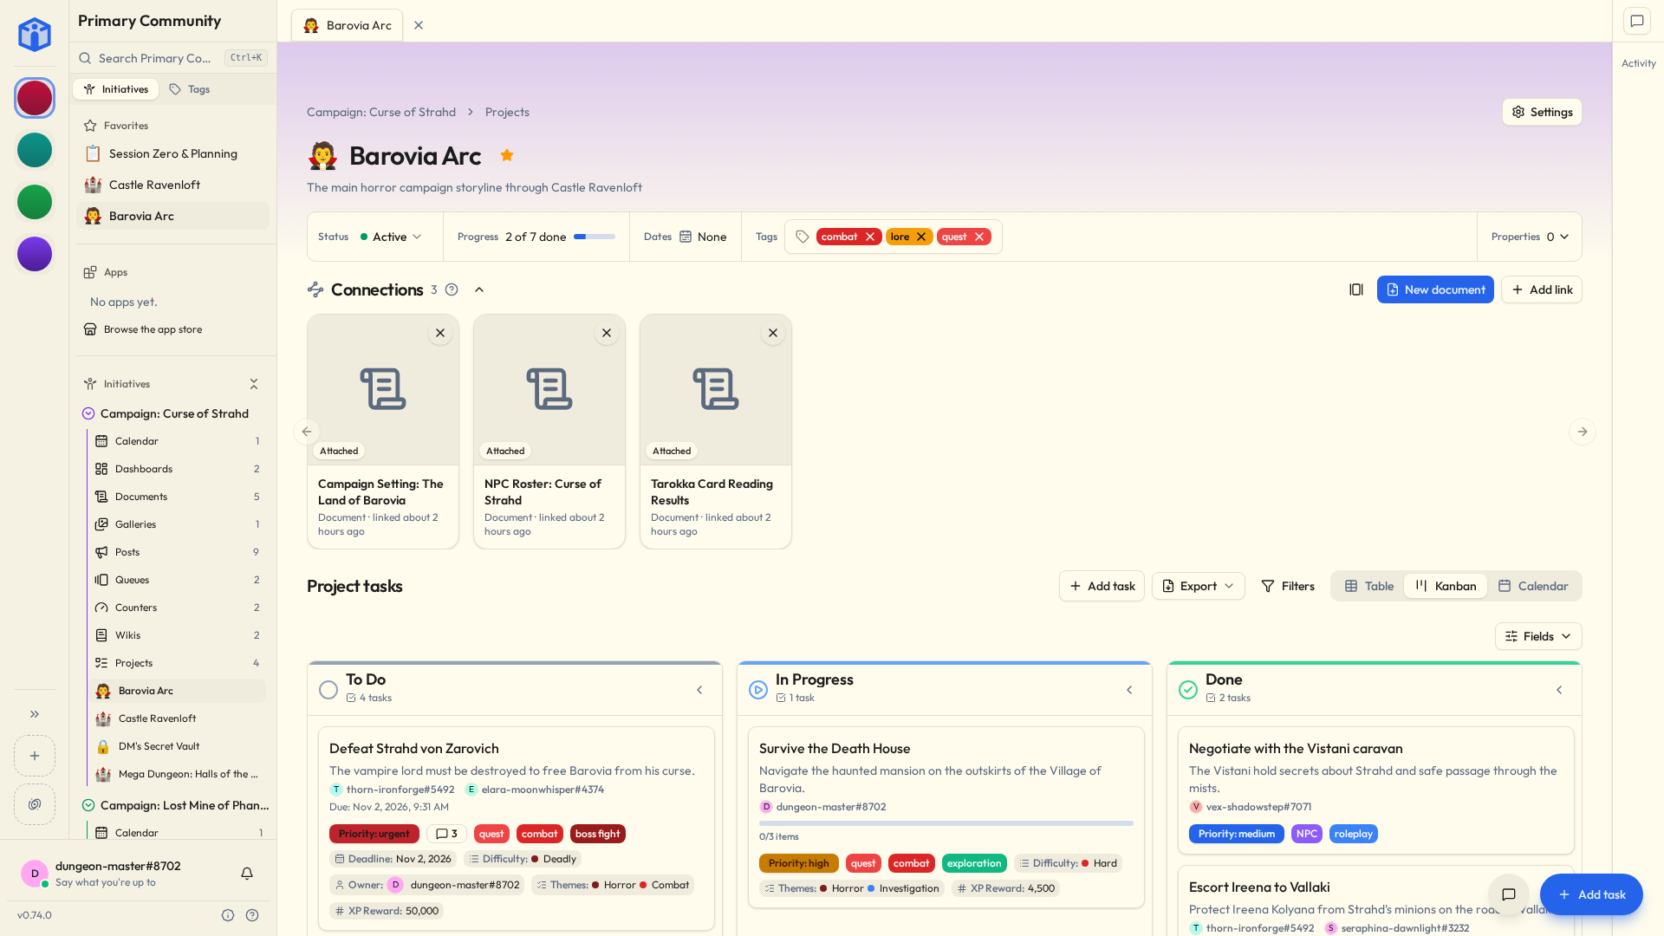Click the progress bar indicator
The width and height of the screenshot is (1664, 936).
point(595,237)
